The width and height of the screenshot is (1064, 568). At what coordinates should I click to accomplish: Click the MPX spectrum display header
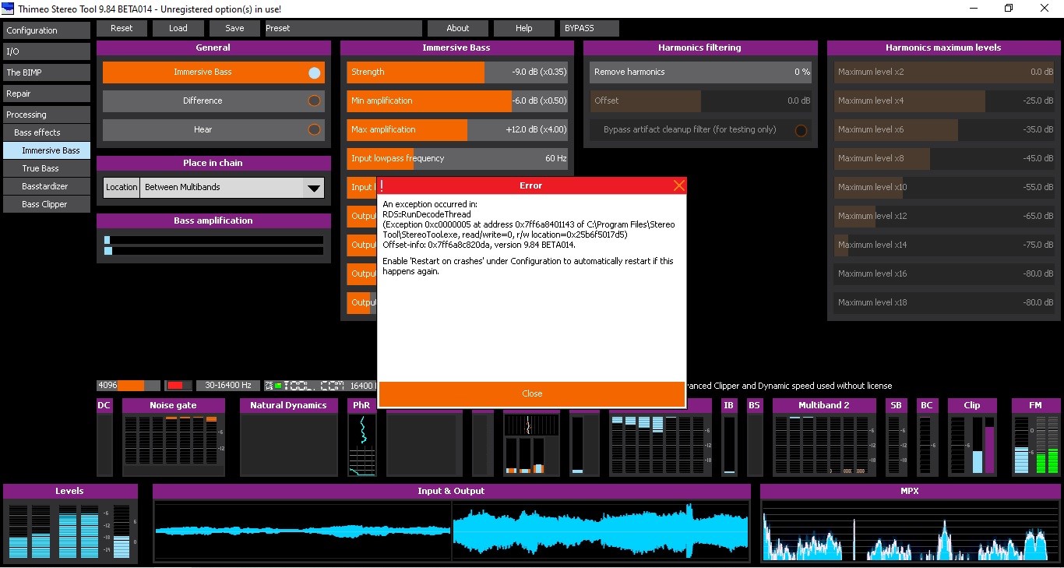coord(909,492)
